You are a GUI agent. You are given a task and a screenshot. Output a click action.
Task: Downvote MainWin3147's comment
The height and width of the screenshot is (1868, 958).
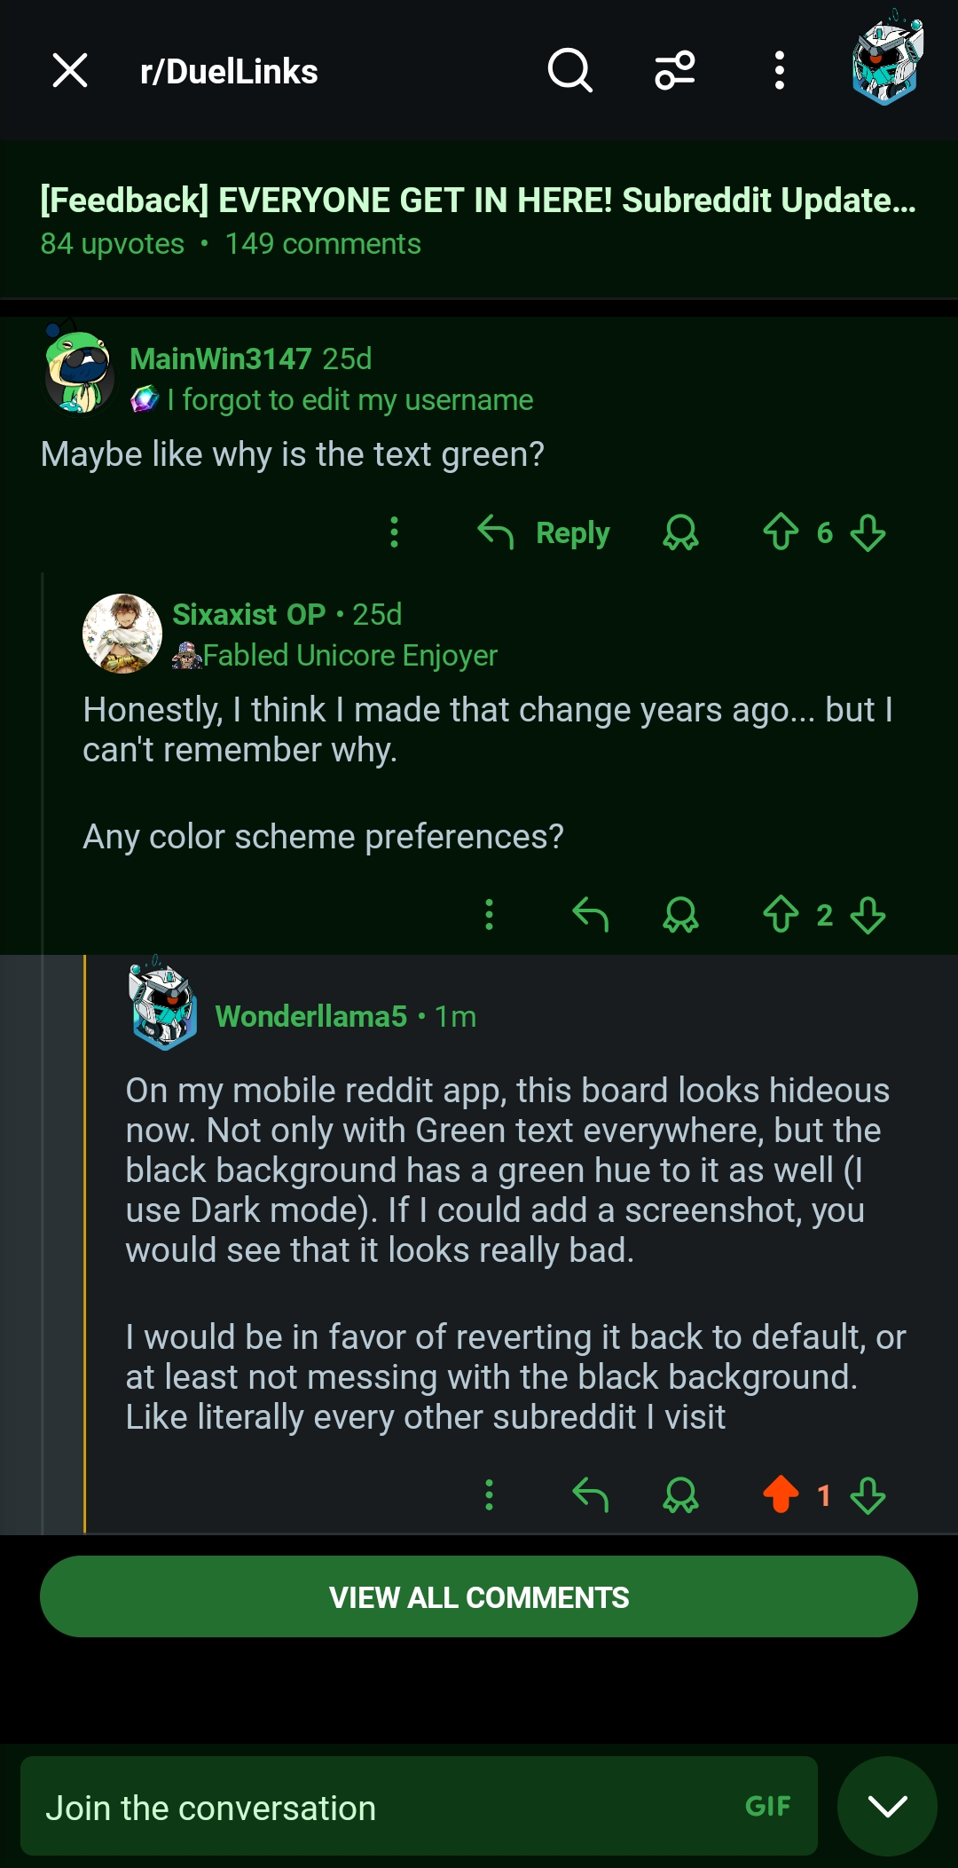point(868,532)
